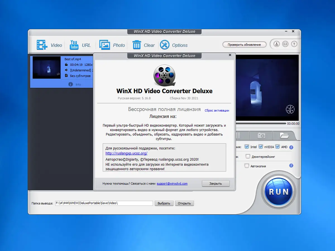Open the ruslangxp.ucoz.org link
Image resolution: width=335 pixels, height=251 pixels.
(126, 153)
